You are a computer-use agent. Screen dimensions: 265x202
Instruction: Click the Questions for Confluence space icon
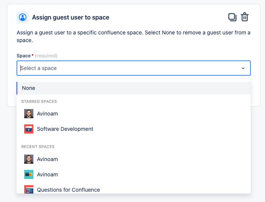click(29, 189)
